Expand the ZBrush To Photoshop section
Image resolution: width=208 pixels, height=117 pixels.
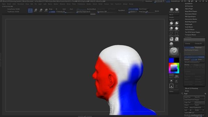click(x=191, y=88)
